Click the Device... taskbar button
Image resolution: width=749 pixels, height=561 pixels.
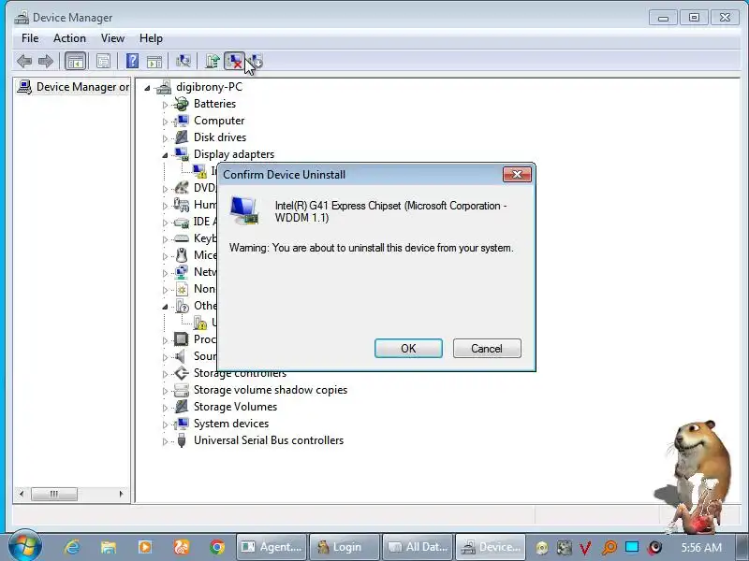[491, 547]
